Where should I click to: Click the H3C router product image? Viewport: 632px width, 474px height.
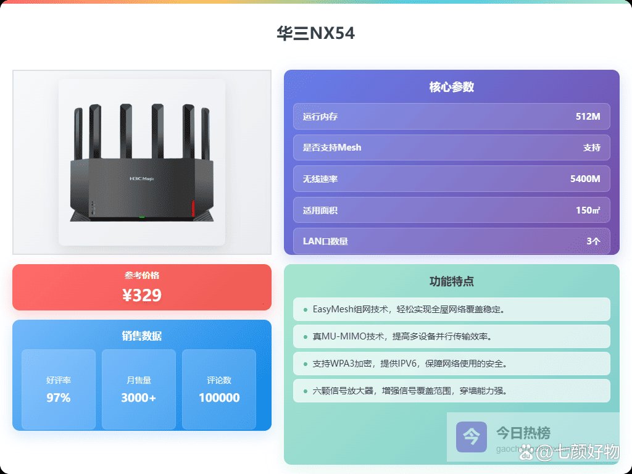(142, 162)
